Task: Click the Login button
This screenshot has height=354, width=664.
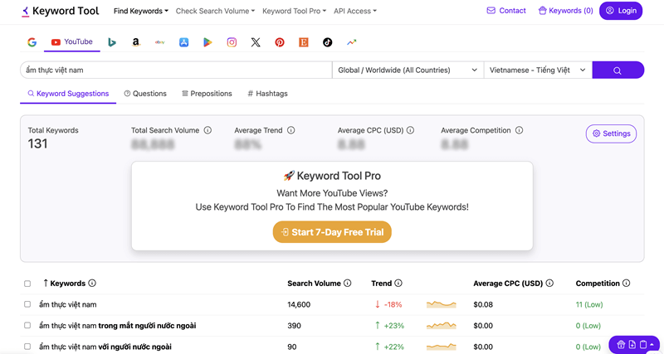Action: tap(621, 11)
